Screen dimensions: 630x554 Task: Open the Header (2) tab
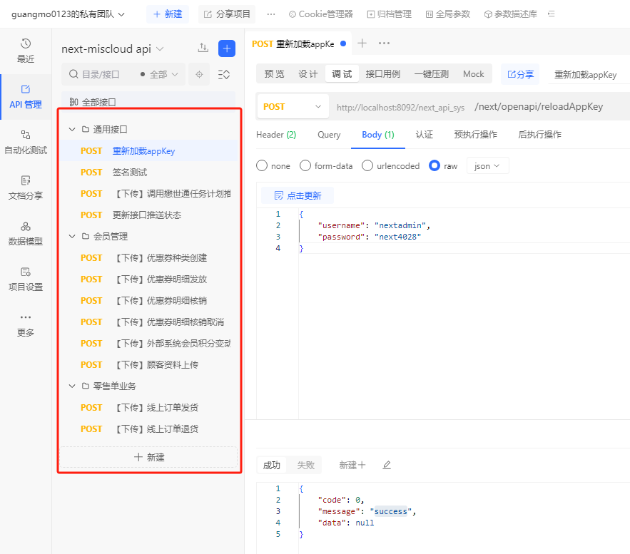[x=276, y=135]
